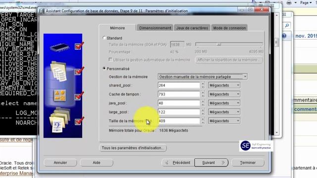The height and width of the screenshot is (178, 317).
Task: Click the Annuler button
Action: pyautogui.click(x=60, y=163)
